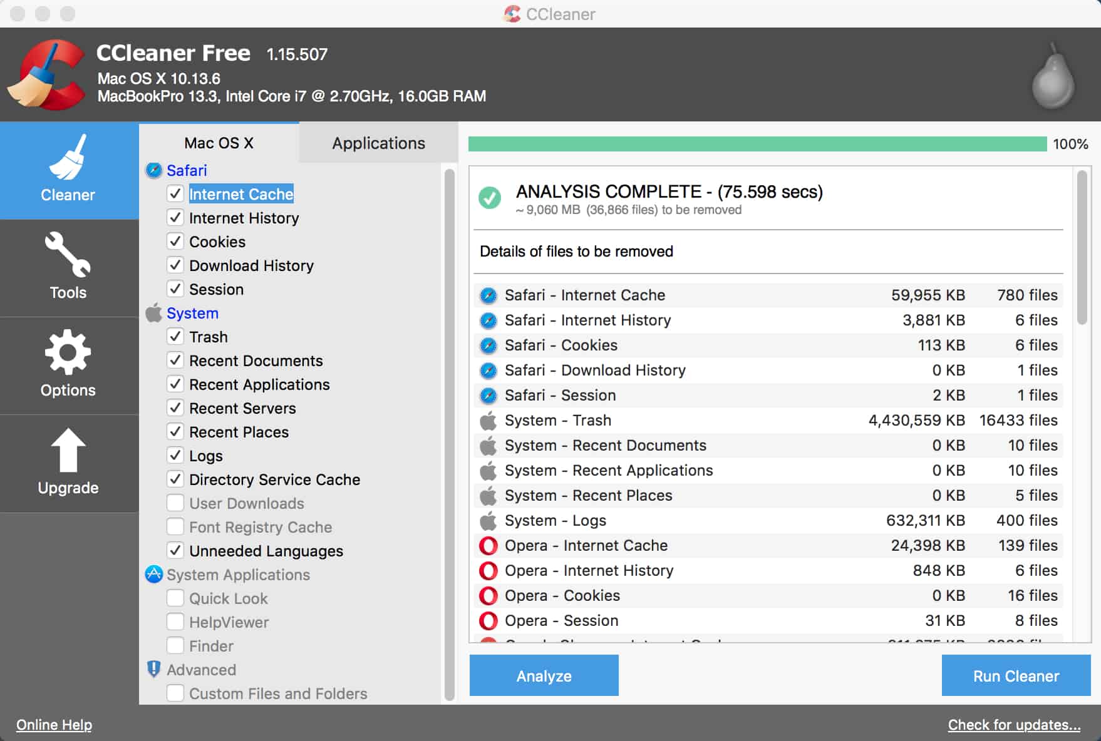The image size is (1101, 741).
Task: Select System - Recent Applications result row
Action: coord(769,470)
